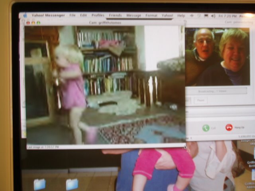Click the display icon in menu bar

pos(206,16)
